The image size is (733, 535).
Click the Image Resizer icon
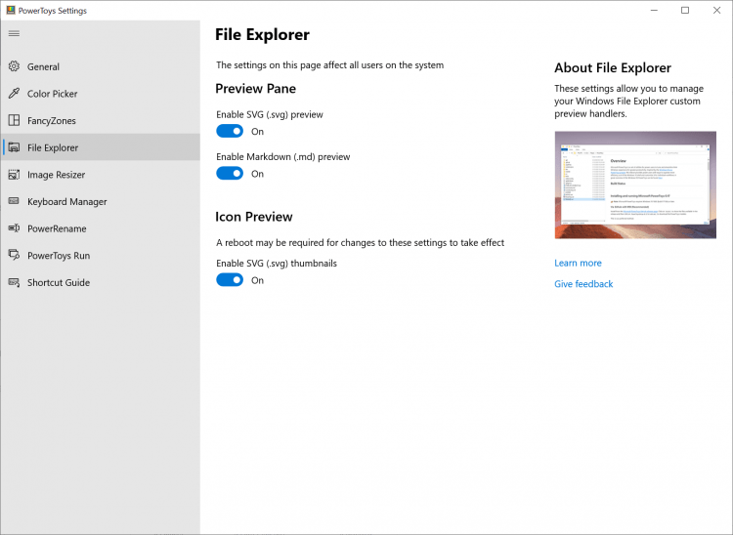[x=14, y=175]
